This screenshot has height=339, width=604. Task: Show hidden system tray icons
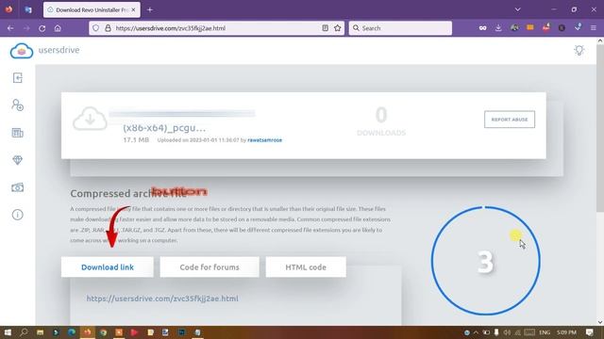(x=476, y=332)
